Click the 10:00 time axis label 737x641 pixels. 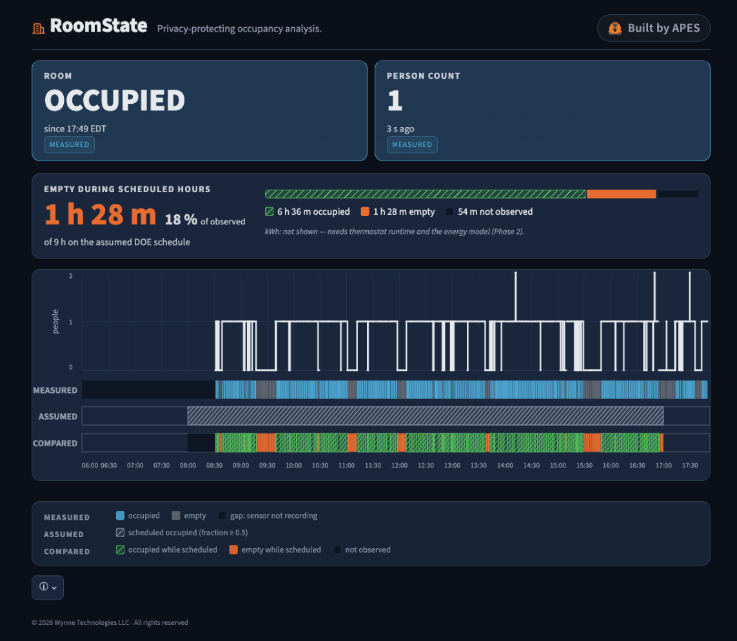(x=294, y=465)
